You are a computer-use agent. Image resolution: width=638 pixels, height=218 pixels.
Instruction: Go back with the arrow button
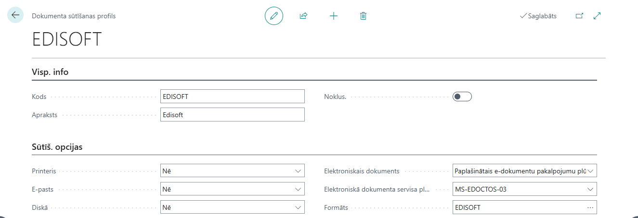[x=15, y=15]
